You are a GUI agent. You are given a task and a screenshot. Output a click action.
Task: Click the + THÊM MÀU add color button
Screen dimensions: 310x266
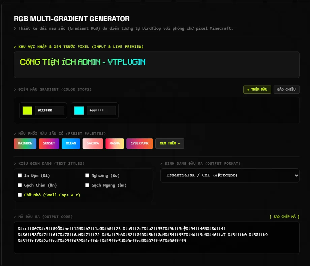coord(257,90)
